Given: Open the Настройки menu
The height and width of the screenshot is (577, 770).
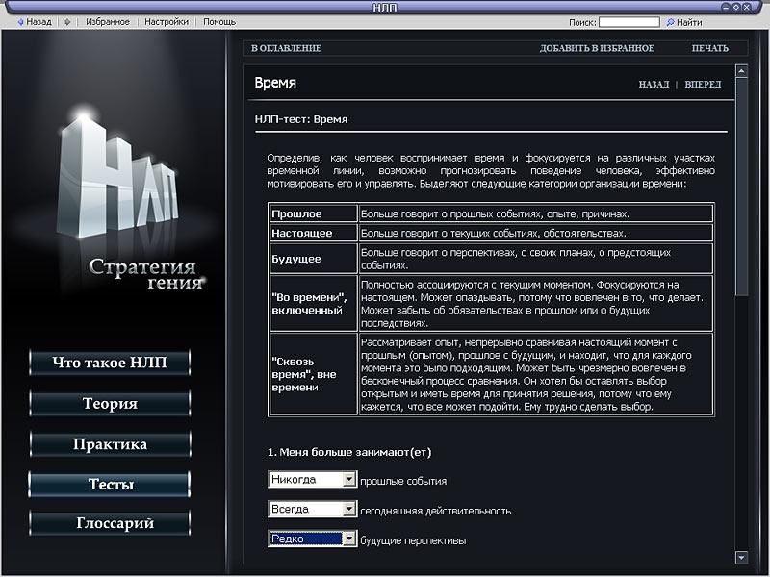Looking at the screenshot, I should [x=167, y=21].
